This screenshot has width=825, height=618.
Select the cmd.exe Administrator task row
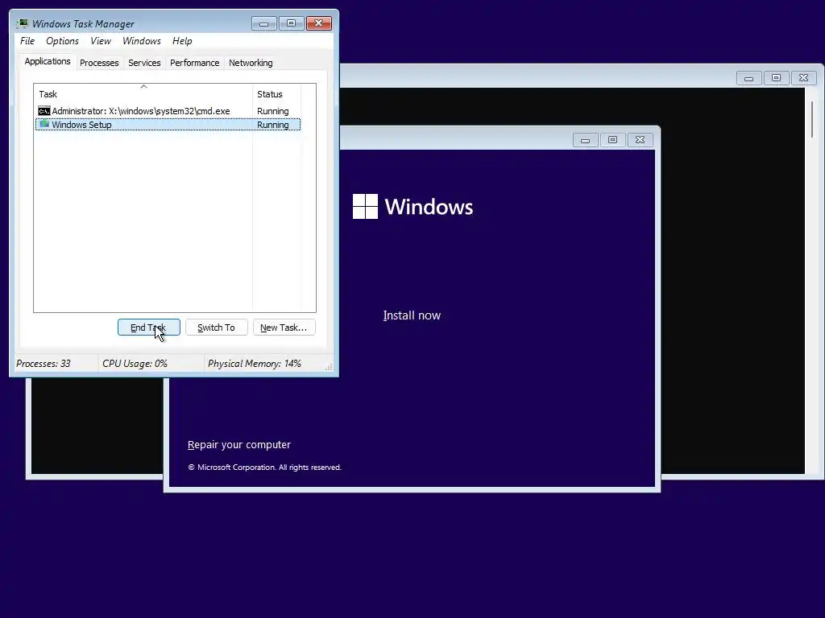pyautogui.click(x=168, y=111)
